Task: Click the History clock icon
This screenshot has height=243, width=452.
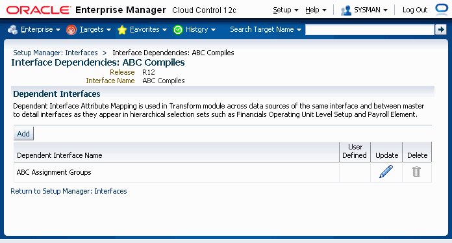Action: pyautogui.click(x=178, y=30)
